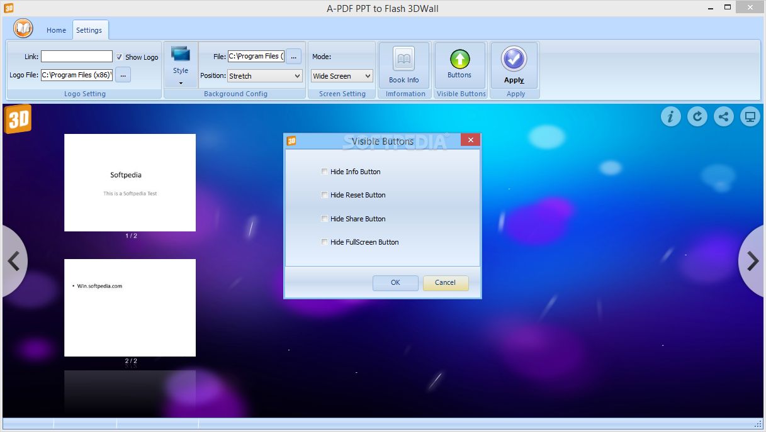Click the 3D icon in the Visible Buttons dialog title bar
Screen dimensions: 766x432
click(x=291, y=141)
